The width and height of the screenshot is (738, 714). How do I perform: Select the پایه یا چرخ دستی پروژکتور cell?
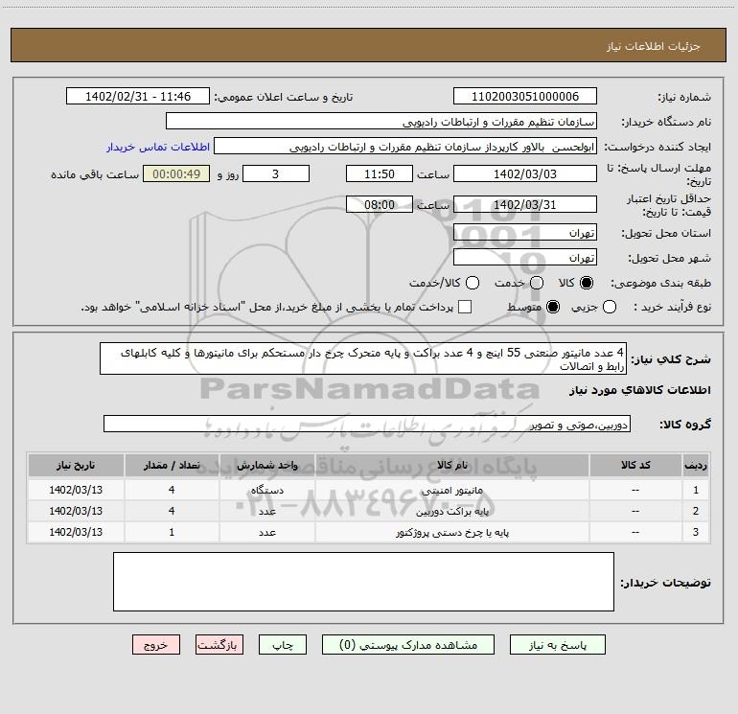click(451, 532)
